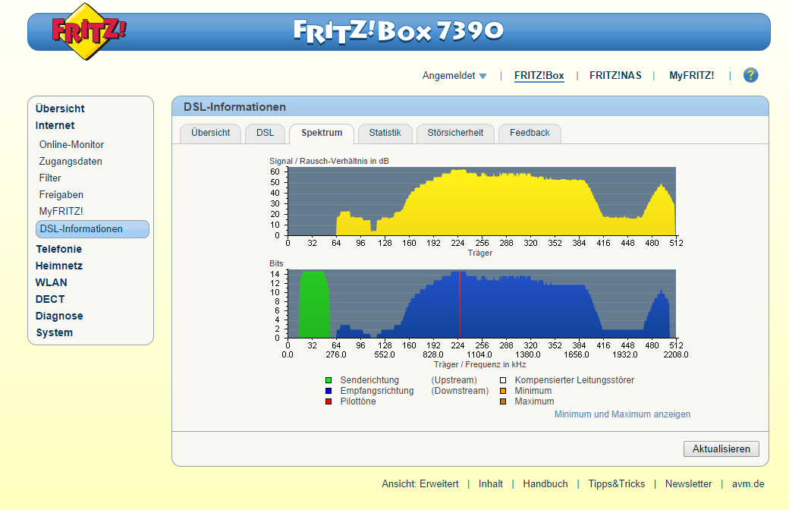
Task: Click the 'Signal / Rausch-Verhältnis in dB' label
Action: tap(329, 161)
